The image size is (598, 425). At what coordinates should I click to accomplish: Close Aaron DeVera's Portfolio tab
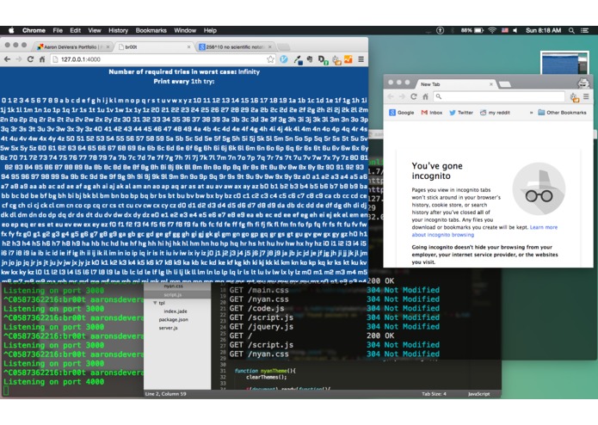[x=108, y=46]
